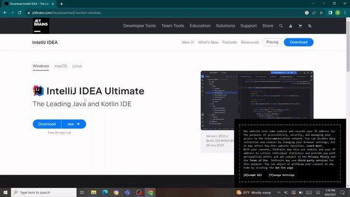Open third-party services link in cookie notice
This screenshot has height=197, width=350.
pos(312,160)
